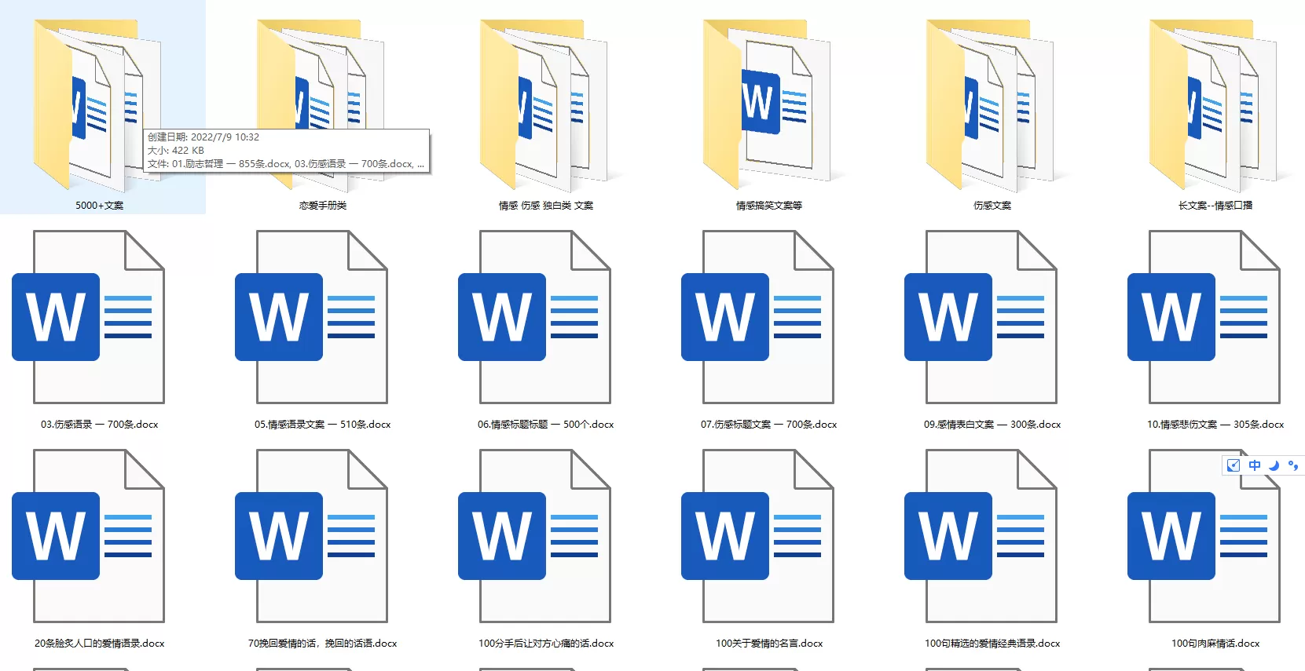Select 70挽回爱情的话，挽回的话语.docx document
1305x671 pixels.
point(322,537)
